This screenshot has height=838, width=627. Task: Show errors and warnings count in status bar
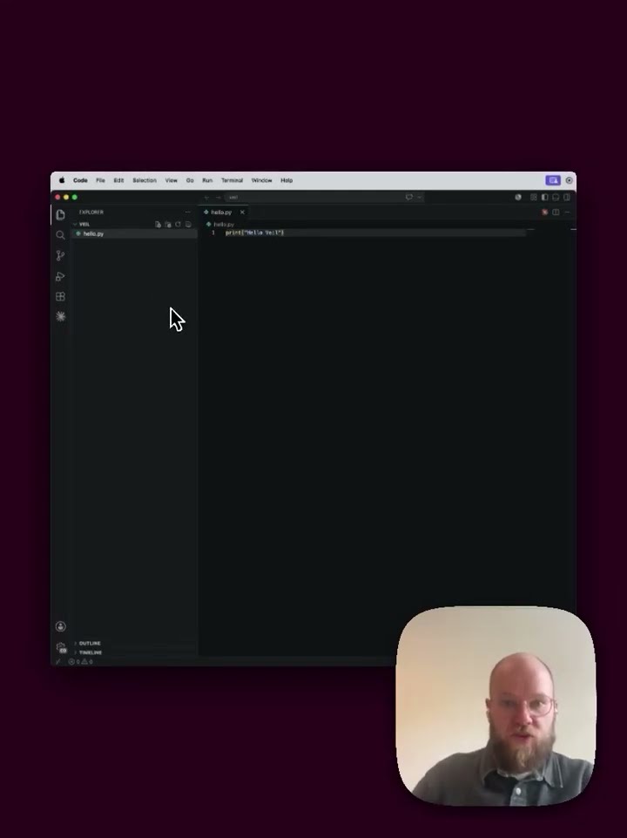[81, 662]
